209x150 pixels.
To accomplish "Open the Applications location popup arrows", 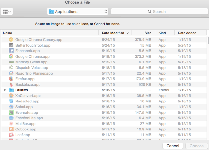I will pyautogui.click(x=106, y=12).
